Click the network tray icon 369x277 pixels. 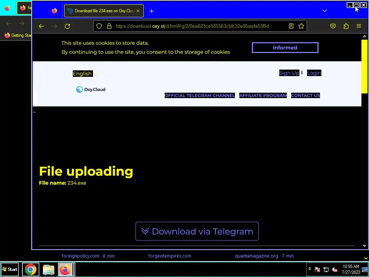point(326,269)
